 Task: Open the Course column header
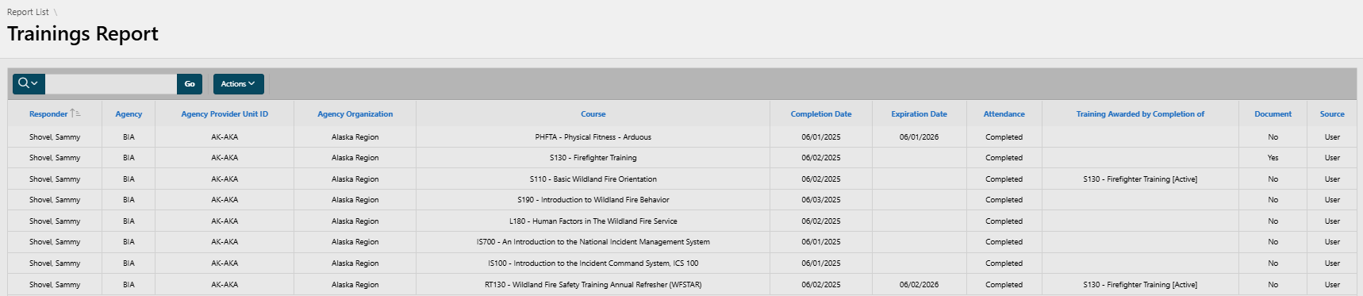593,114
